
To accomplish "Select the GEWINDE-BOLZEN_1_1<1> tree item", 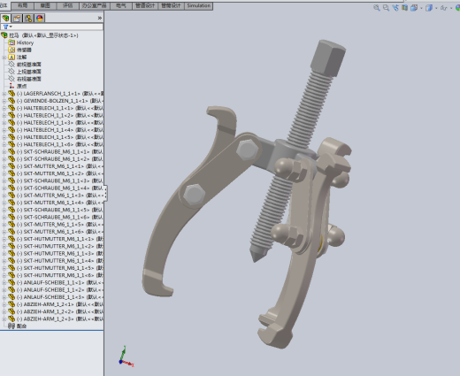I will tap(56, 101).
